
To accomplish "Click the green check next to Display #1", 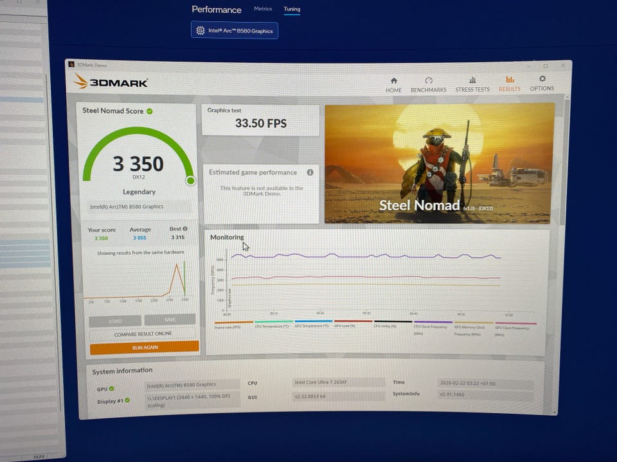I will (127, 400).
